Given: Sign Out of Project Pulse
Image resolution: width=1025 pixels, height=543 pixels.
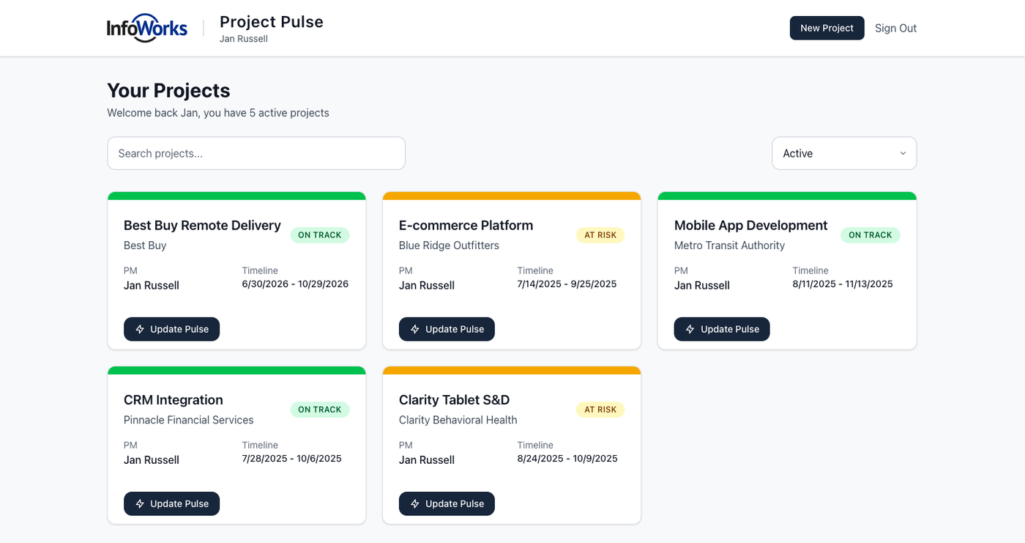Looking at the screenshot, I should pos(895,28).
